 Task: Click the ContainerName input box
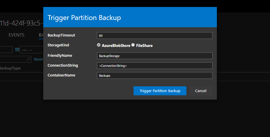[154, 76]
